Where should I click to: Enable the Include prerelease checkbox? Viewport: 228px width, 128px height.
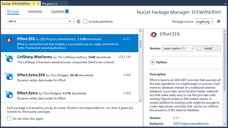(x=85, y=21)
